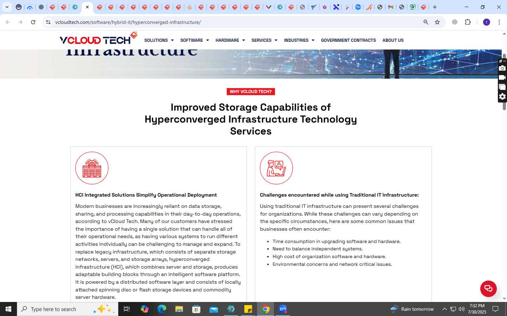Click the video record icon in side widget
The height and width of the screenshot is (316, 507).
click(x=502, y=78)
